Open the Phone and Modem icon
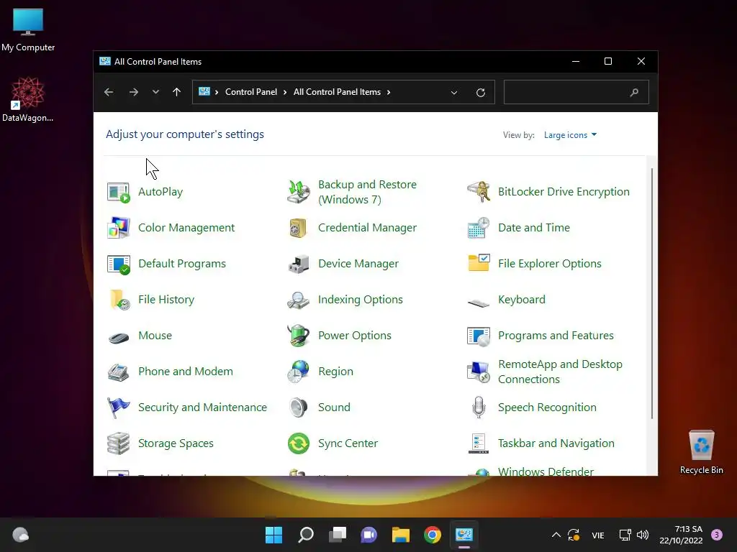Viewport: 737px width, 552px height. (119, 372)
